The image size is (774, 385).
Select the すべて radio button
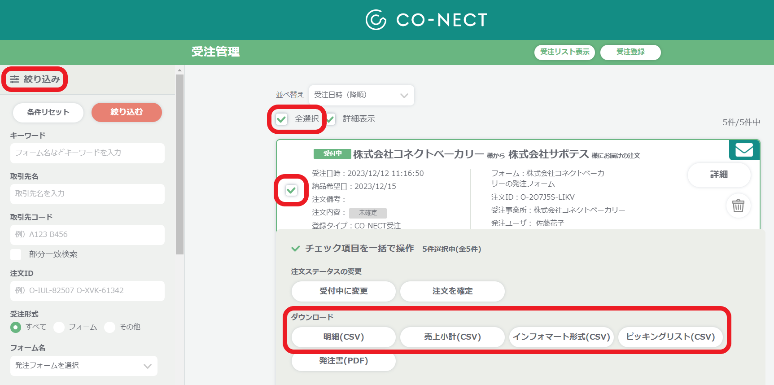coord(16,327)
